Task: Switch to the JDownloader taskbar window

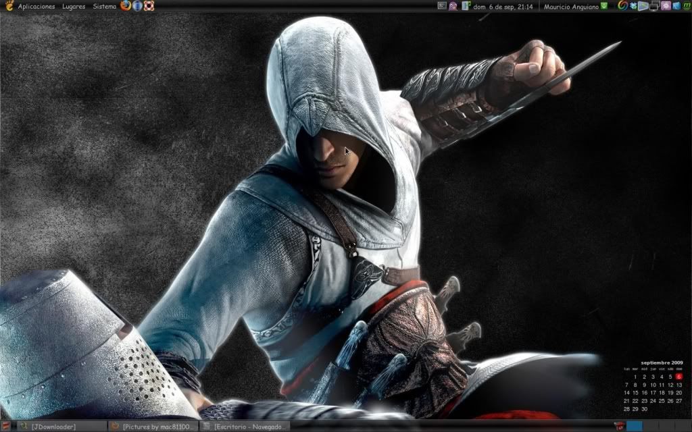Action: click(x=61, y=427)
